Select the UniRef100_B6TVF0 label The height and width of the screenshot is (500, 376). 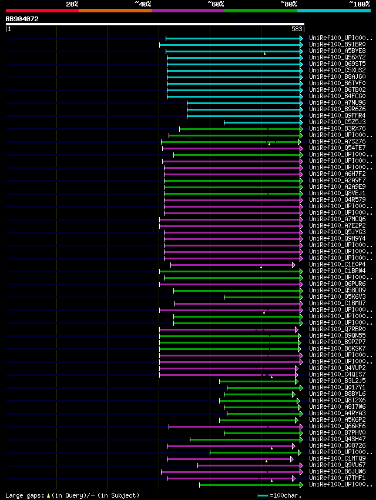pos(337,83)
